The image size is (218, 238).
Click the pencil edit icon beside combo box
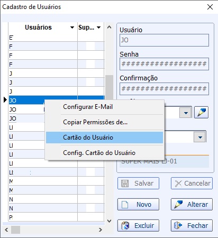pos(201,112)
